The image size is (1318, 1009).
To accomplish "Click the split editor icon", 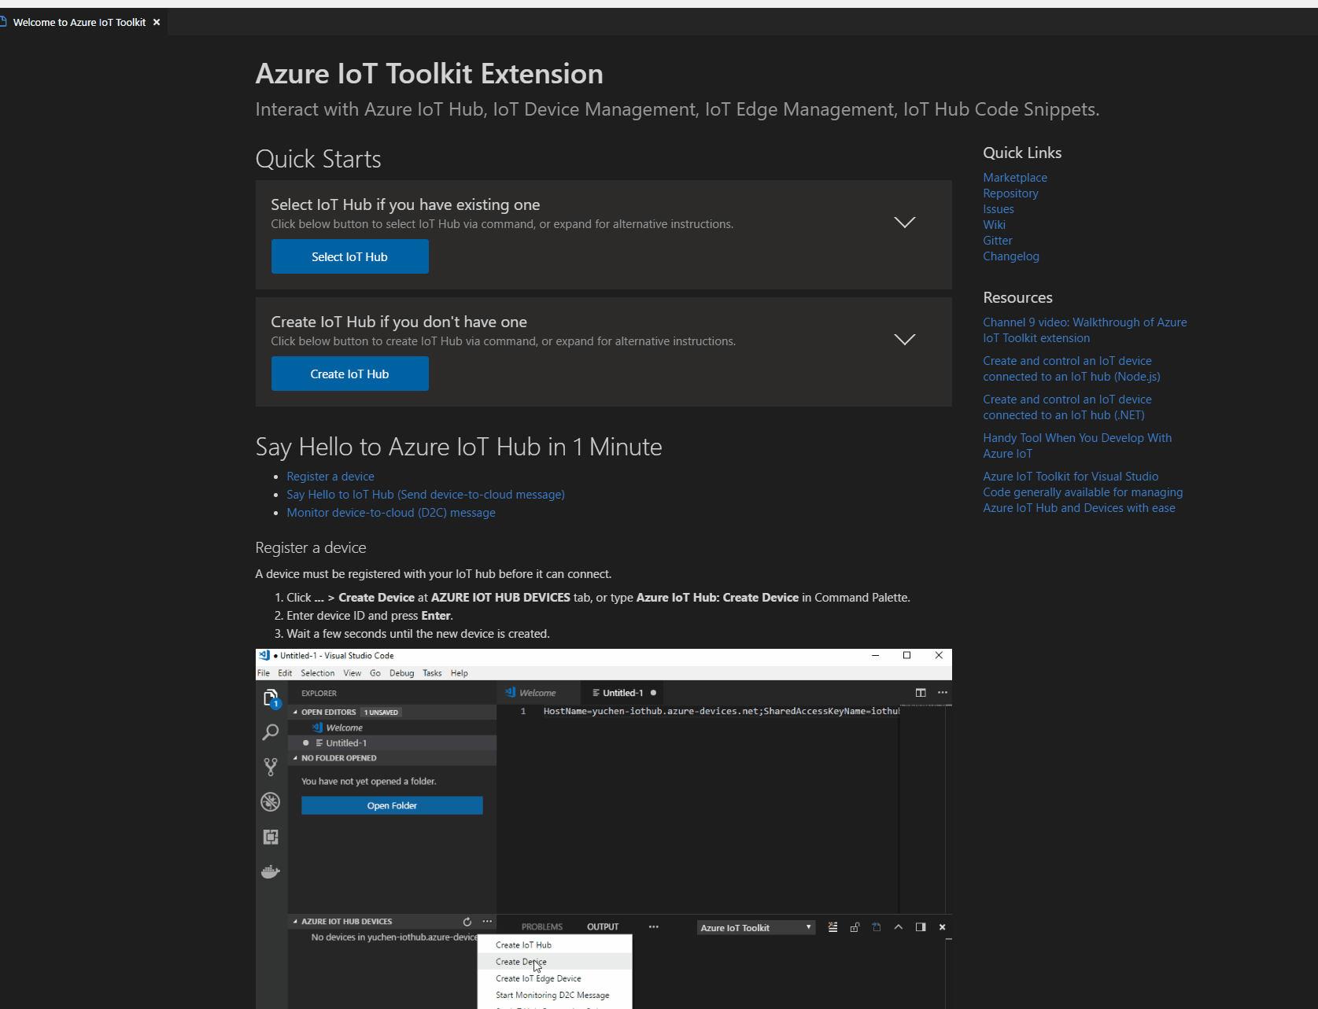I will (921, 693).
